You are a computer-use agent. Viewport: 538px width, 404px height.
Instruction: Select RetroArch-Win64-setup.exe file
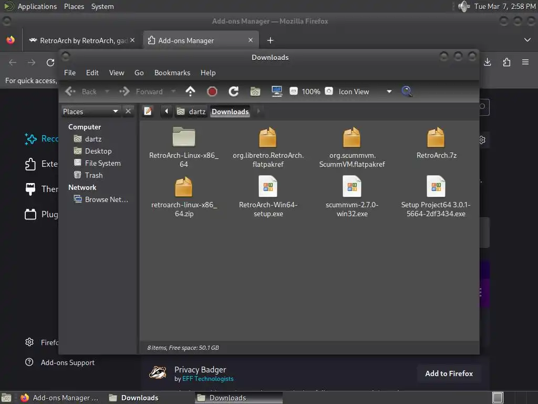point(268,197)
